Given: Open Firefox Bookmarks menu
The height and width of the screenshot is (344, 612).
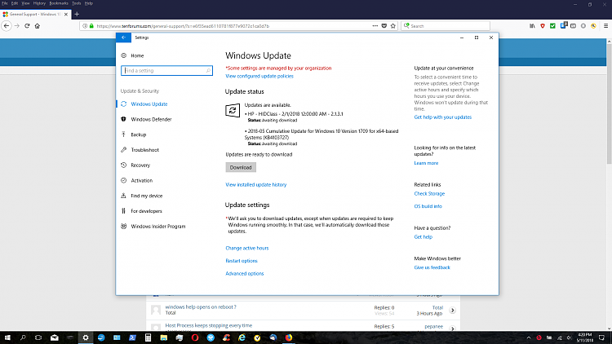Looking at the screenshot, I should click(59, 3).
